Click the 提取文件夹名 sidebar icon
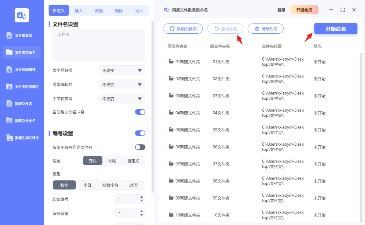This screenshot has height=225, width=365. pos(9,121)
